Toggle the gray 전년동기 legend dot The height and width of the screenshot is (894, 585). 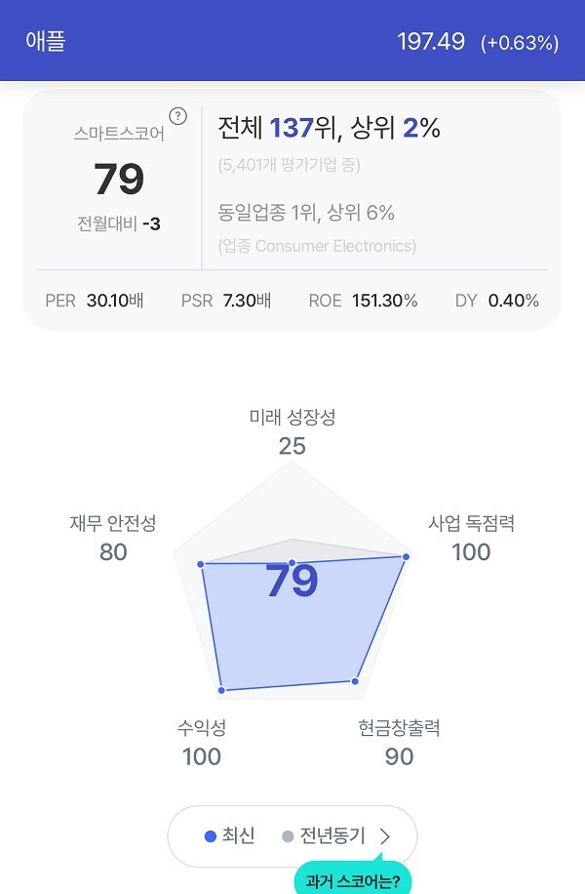pyautogui.click(x=288, y=836)
